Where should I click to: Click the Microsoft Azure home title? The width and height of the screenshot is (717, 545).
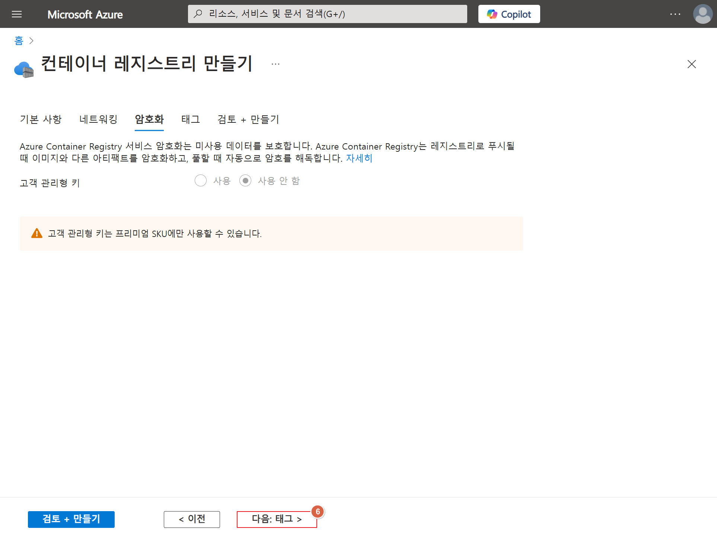[85, 14]
